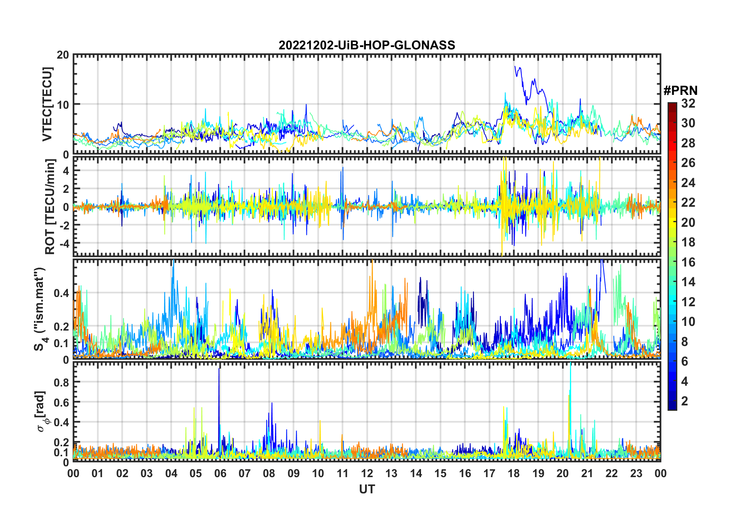This screenshot has height=513, width=734.
Task: Choose the "19" hour tick on the UT axis
Action: coord(538,473)
